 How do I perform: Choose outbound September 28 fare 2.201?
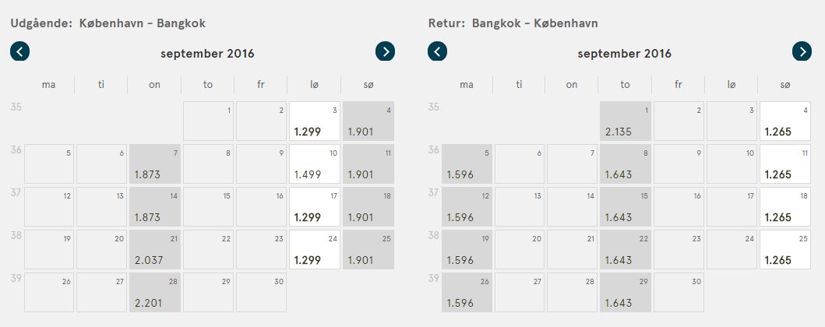click(155, 293)
